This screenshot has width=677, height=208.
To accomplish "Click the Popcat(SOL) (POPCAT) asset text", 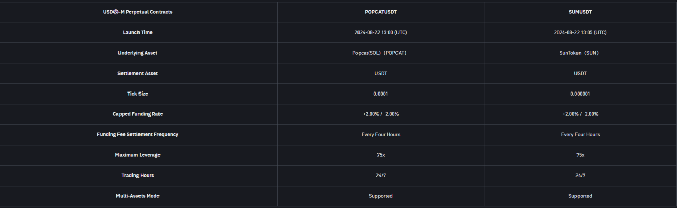I will (381, 53).
